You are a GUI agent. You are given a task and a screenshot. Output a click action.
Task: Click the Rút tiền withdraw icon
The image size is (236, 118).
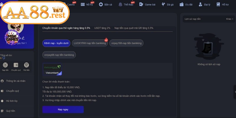[27, 65]
